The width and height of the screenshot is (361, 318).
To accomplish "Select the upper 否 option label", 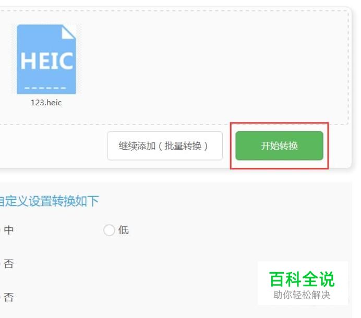I will click(9, 264).
